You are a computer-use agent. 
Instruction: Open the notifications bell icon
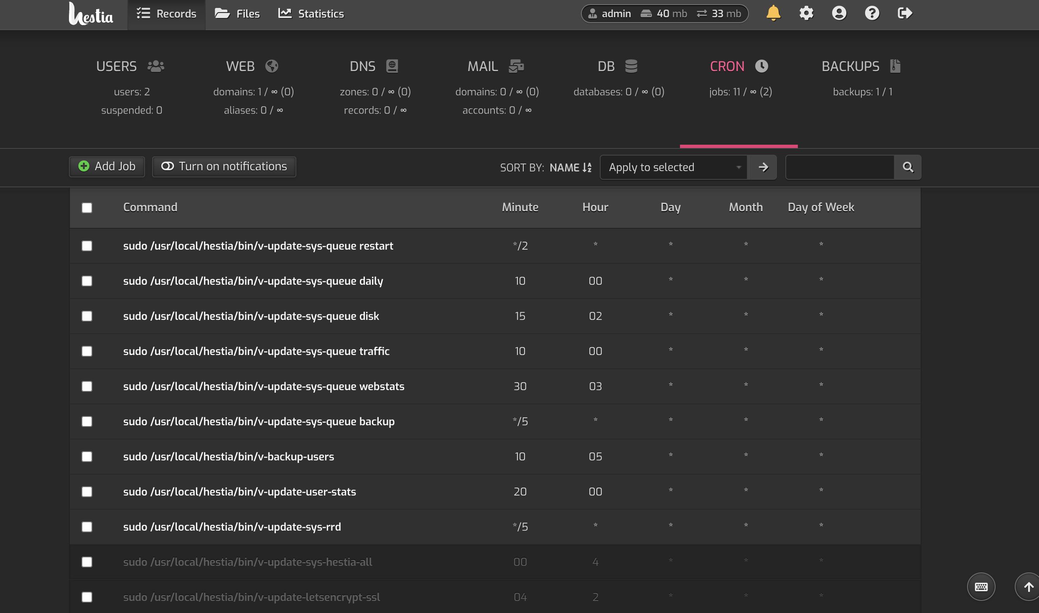point(773,13)
